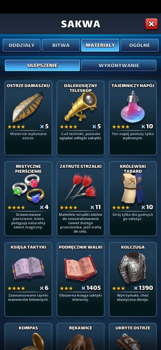
Task: Open the Oddziały tab
Action: click(21, 45)
